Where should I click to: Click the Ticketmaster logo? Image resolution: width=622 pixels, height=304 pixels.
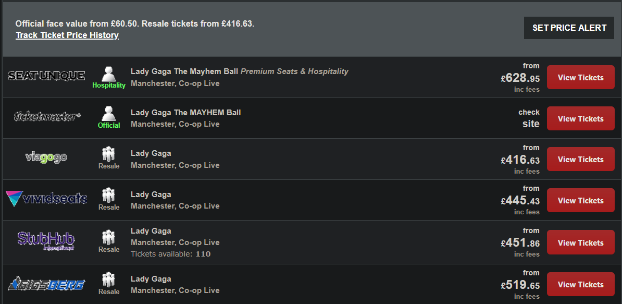[47, 116]
